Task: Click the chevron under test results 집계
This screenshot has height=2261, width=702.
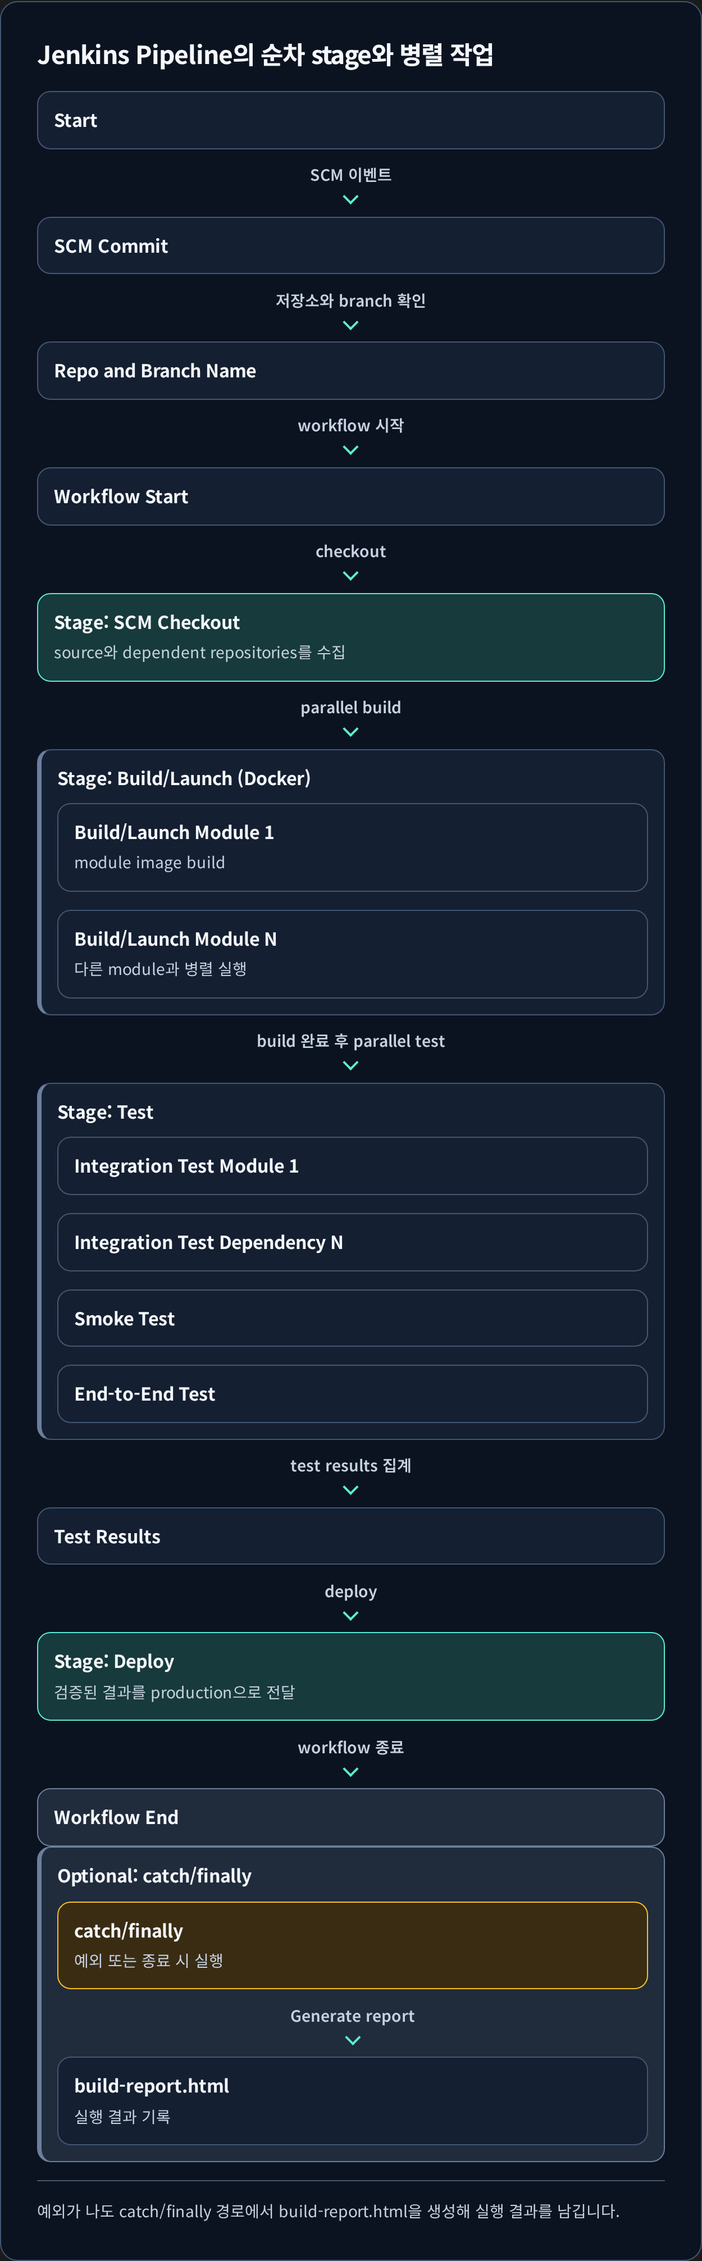Action: point(350,1490)
